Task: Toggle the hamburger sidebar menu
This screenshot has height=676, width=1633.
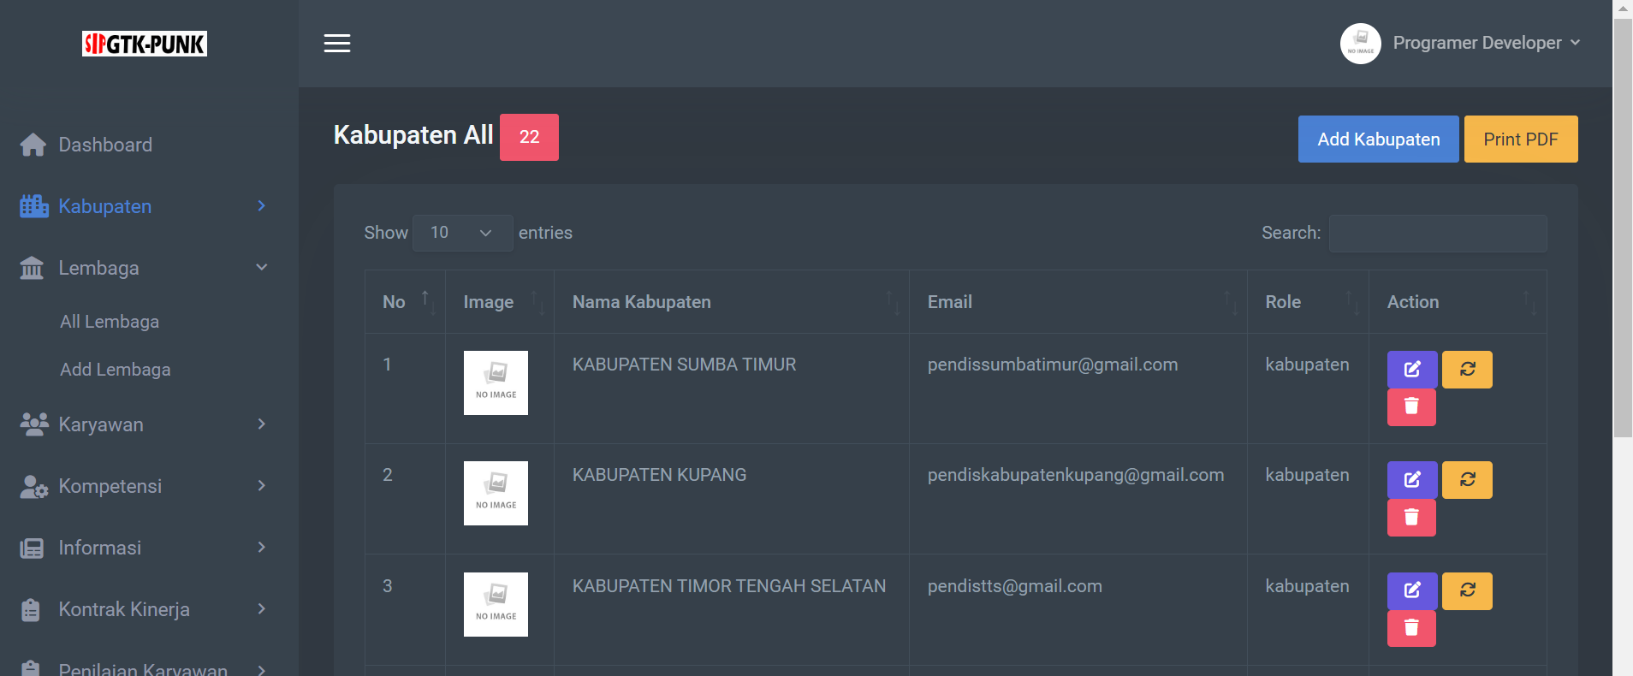Action: pos(337,44)
